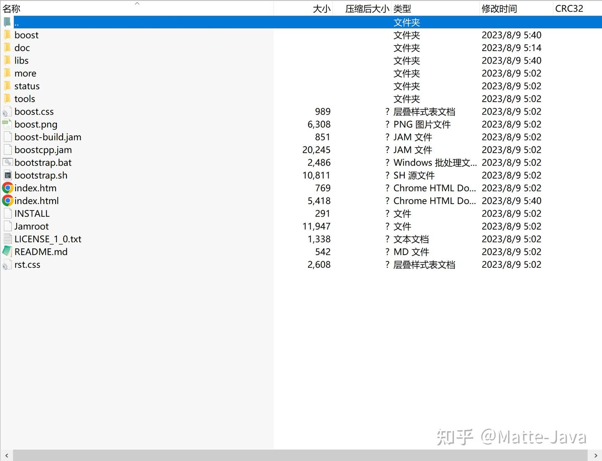Viewport: 602px width, 461px height.
Task: Select the libs folder row
Action: (x=21, y=60)
